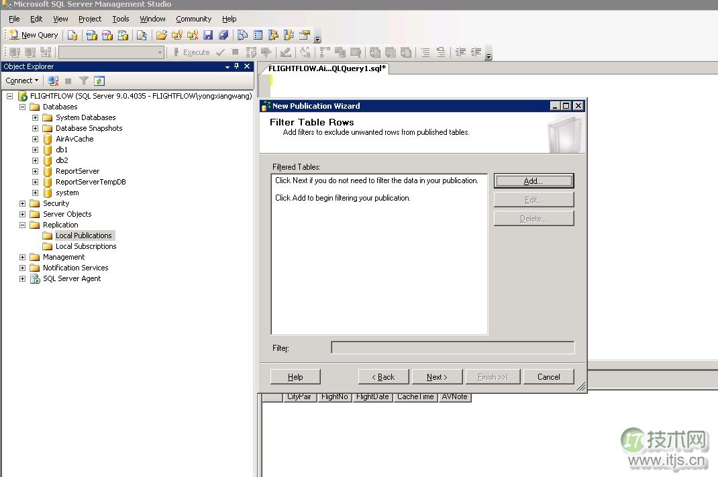Click the Analysis Services MDX Query icon
This screenshot has width=718, height=477.
click(91, 35)
